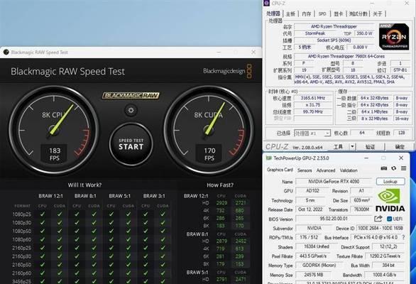416x284 pixels.
Task: Click the CPU-Z Socket SP5 (6096) field
Action: click(334, 40)
